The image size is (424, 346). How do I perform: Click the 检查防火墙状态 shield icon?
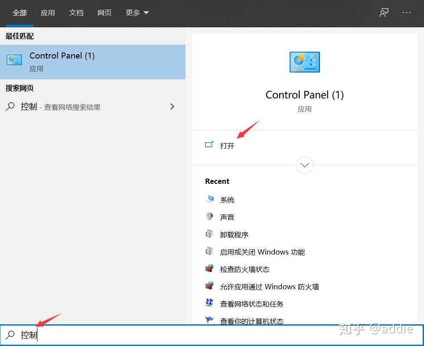[209, 269]
